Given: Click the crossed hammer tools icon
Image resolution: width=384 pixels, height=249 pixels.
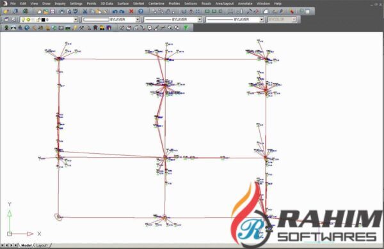Looking at the screenshot, I should coord(81,28).
